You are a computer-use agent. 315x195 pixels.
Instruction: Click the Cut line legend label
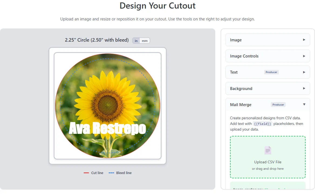tap(97, 173)
